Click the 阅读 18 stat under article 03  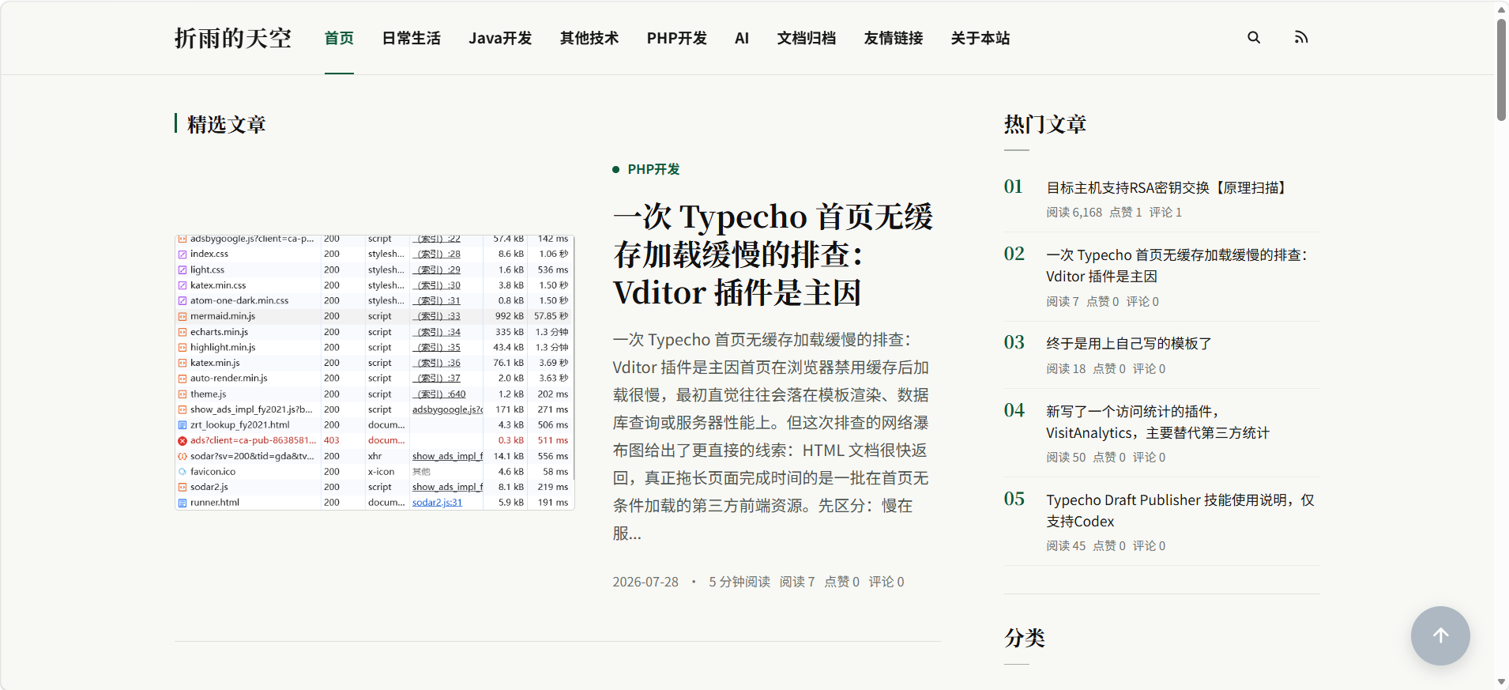pyautogui.click(x=1066, y=368)
